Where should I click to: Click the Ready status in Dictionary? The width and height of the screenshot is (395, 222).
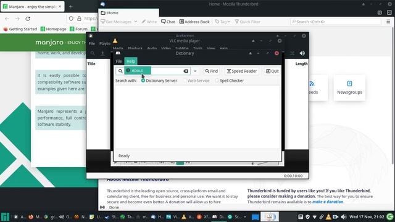[x=124, y=156]
